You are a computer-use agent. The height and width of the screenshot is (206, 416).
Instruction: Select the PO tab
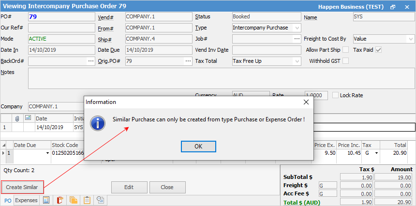[8, 200]
